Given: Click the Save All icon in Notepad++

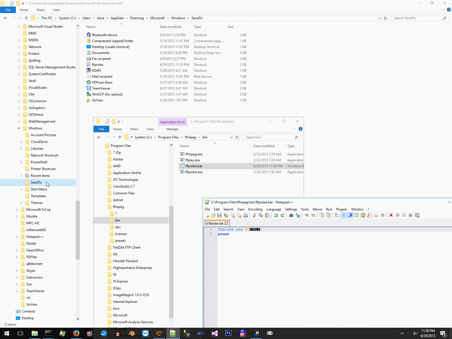Looking at the screenshot, I should tap(226, 215).
